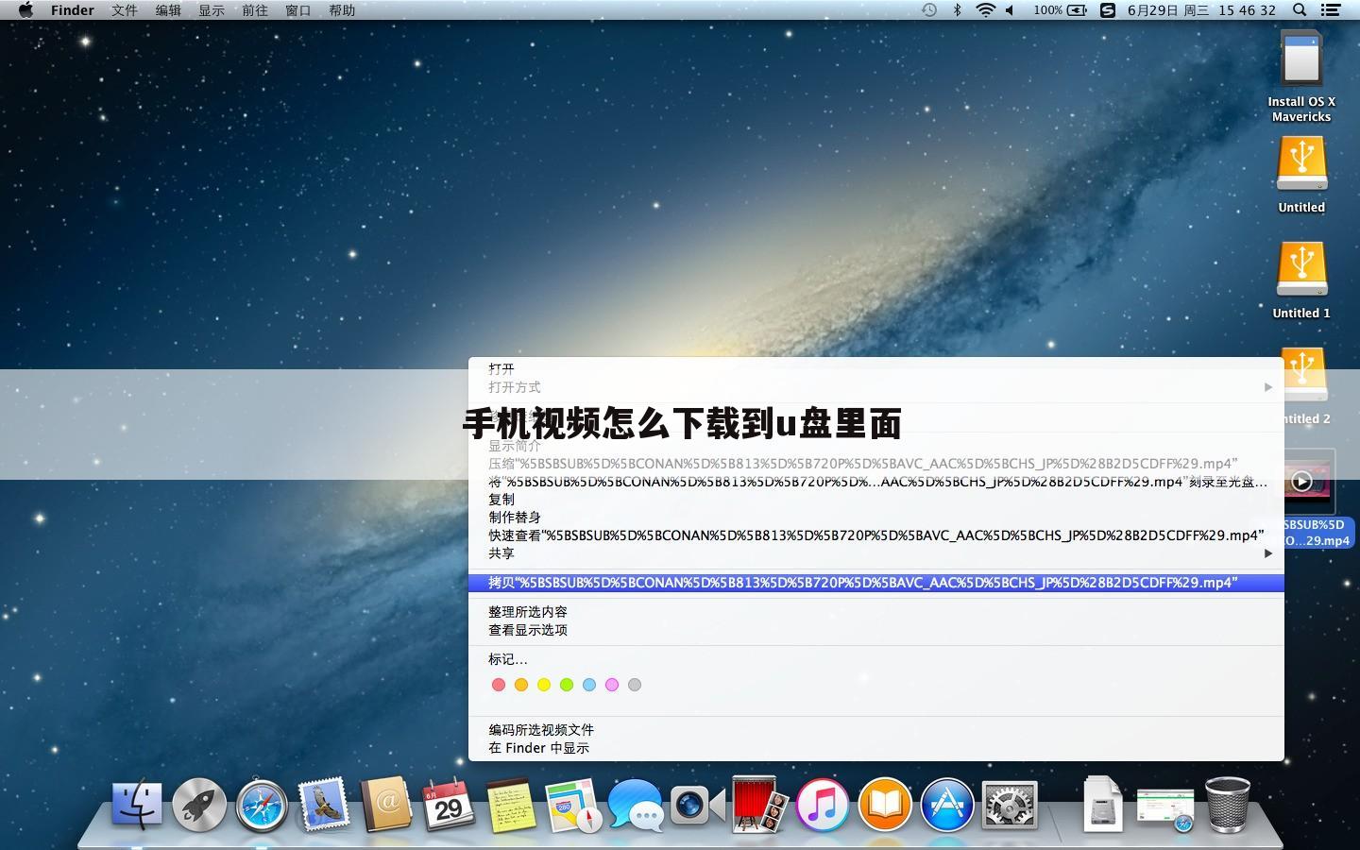
Task: Open the Apple menu
Action: coord(25,10)
